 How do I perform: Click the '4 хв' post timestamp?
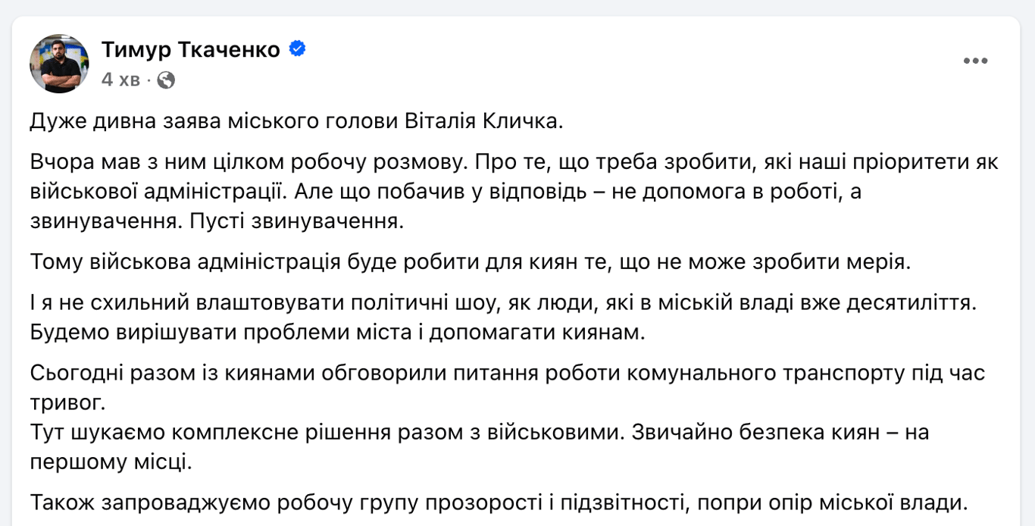coord(120,80)
